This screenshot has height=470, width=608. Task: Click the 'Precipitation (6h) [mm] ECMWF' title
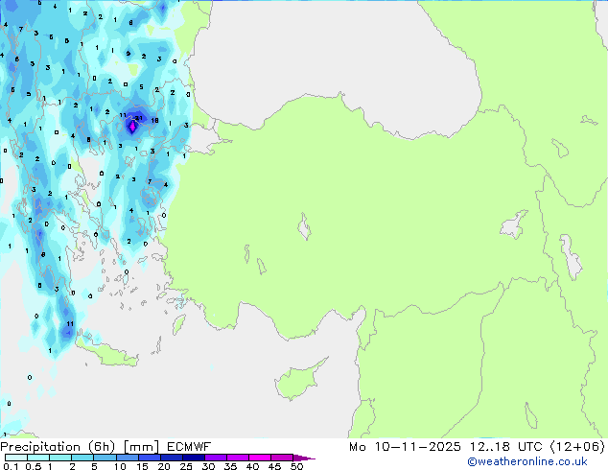(x=105, y=447)
